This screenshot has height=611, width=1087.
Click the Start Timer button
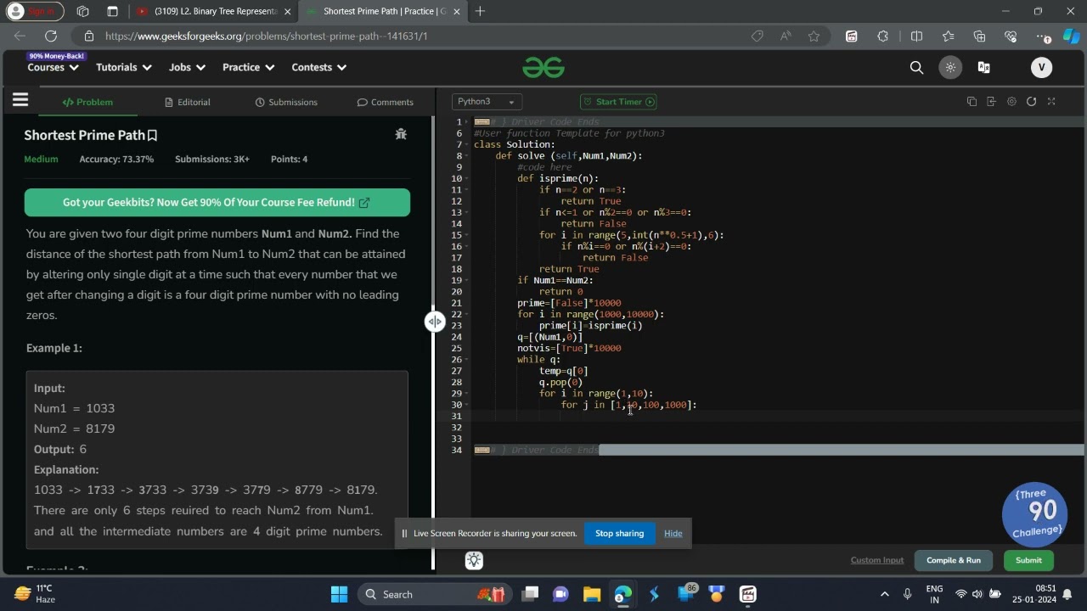coord(618,102)
